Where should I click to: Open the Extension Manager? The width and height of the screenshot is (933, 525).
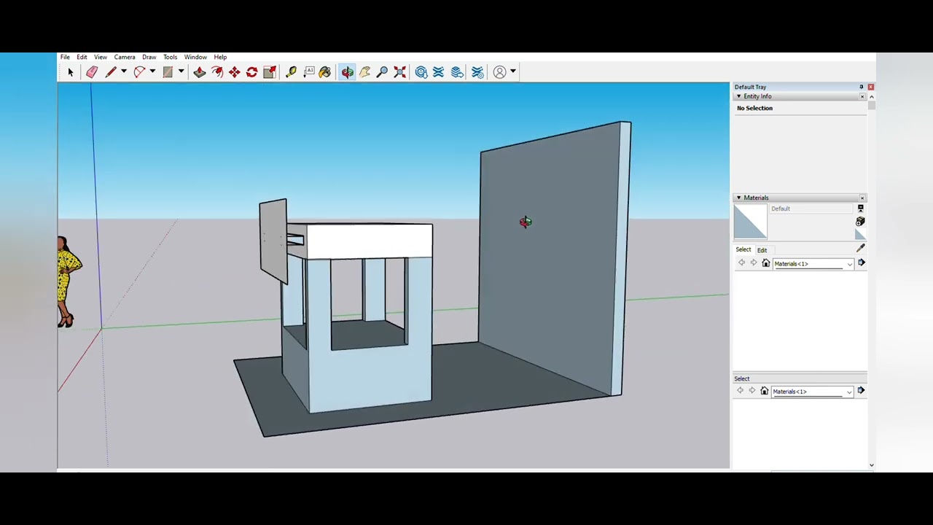click(x=477, y=72)
